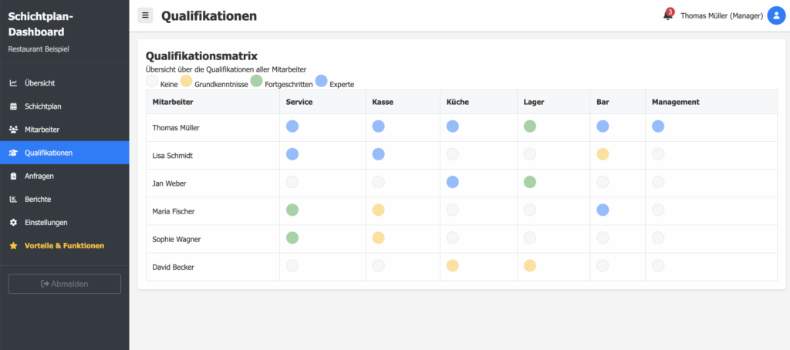This screenshot has width=790, height=350.
Task: Click the Abmelden button
Action: coord(65,284)
